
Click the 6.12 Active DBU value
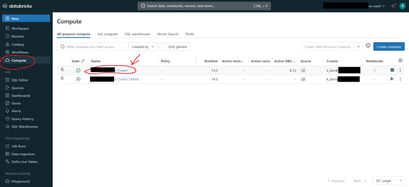click(292, 71)
